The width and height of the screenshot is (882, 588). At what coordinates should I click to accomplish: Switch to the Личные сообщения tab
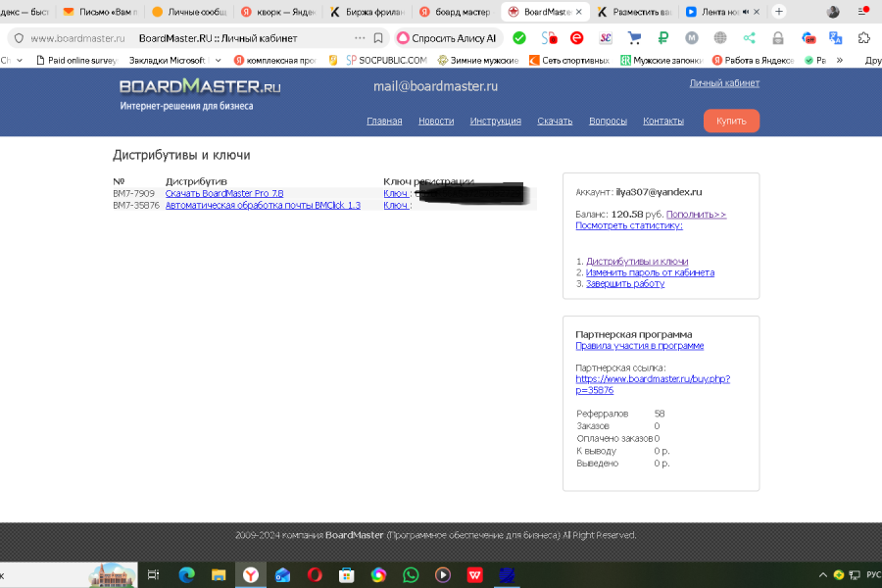point(189,11)
